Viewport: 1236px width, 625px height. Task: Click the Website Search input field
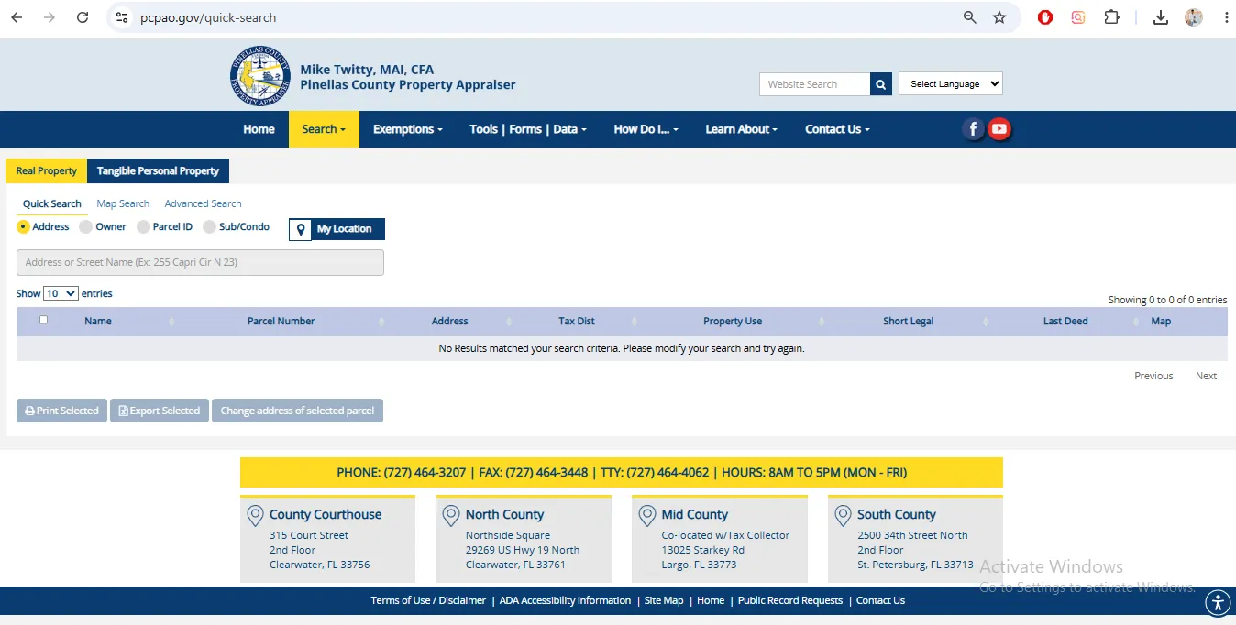click(x=814, y=84)
